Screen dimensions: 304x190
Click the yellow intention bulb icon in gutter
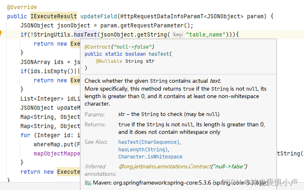click(x=0, y=33)
